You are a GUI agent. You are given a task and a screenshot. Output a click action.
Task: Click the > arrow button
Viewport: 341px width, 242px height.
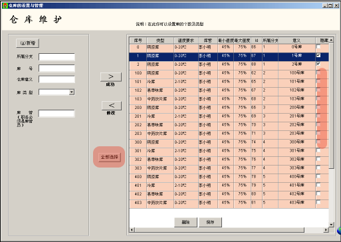tap(111, 77)
